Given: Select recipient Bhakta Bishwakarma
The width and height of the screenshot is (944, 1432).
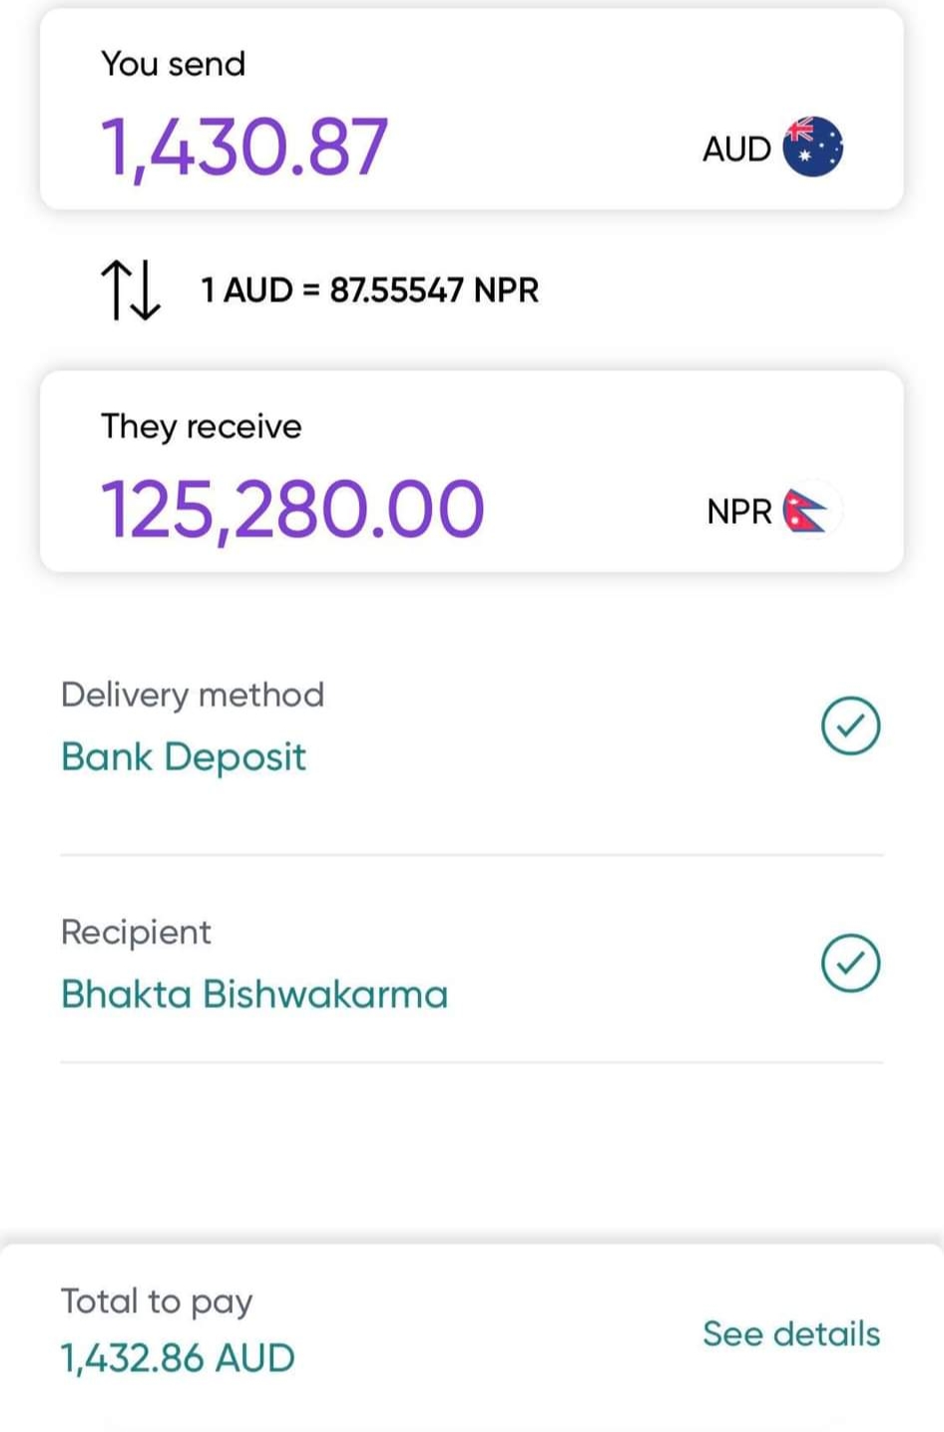Looking at the screenshot, I should (254, 994).
